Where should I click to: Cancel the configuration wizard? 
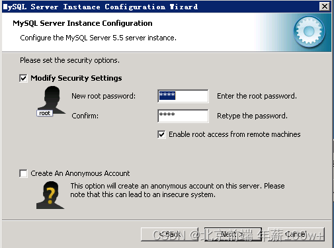296,234
